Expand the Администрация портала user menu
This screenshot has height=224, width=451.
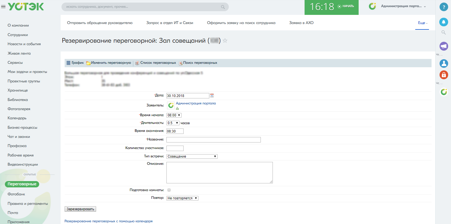pyautogui.click(x=403, y=6)
